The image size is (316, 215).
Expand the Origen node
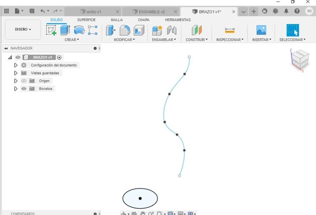(16, 81)
